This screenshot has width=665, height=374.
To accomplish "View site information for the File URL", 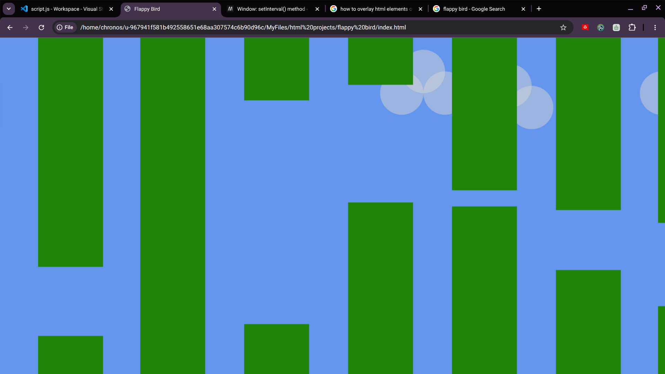I will point(65,27).
